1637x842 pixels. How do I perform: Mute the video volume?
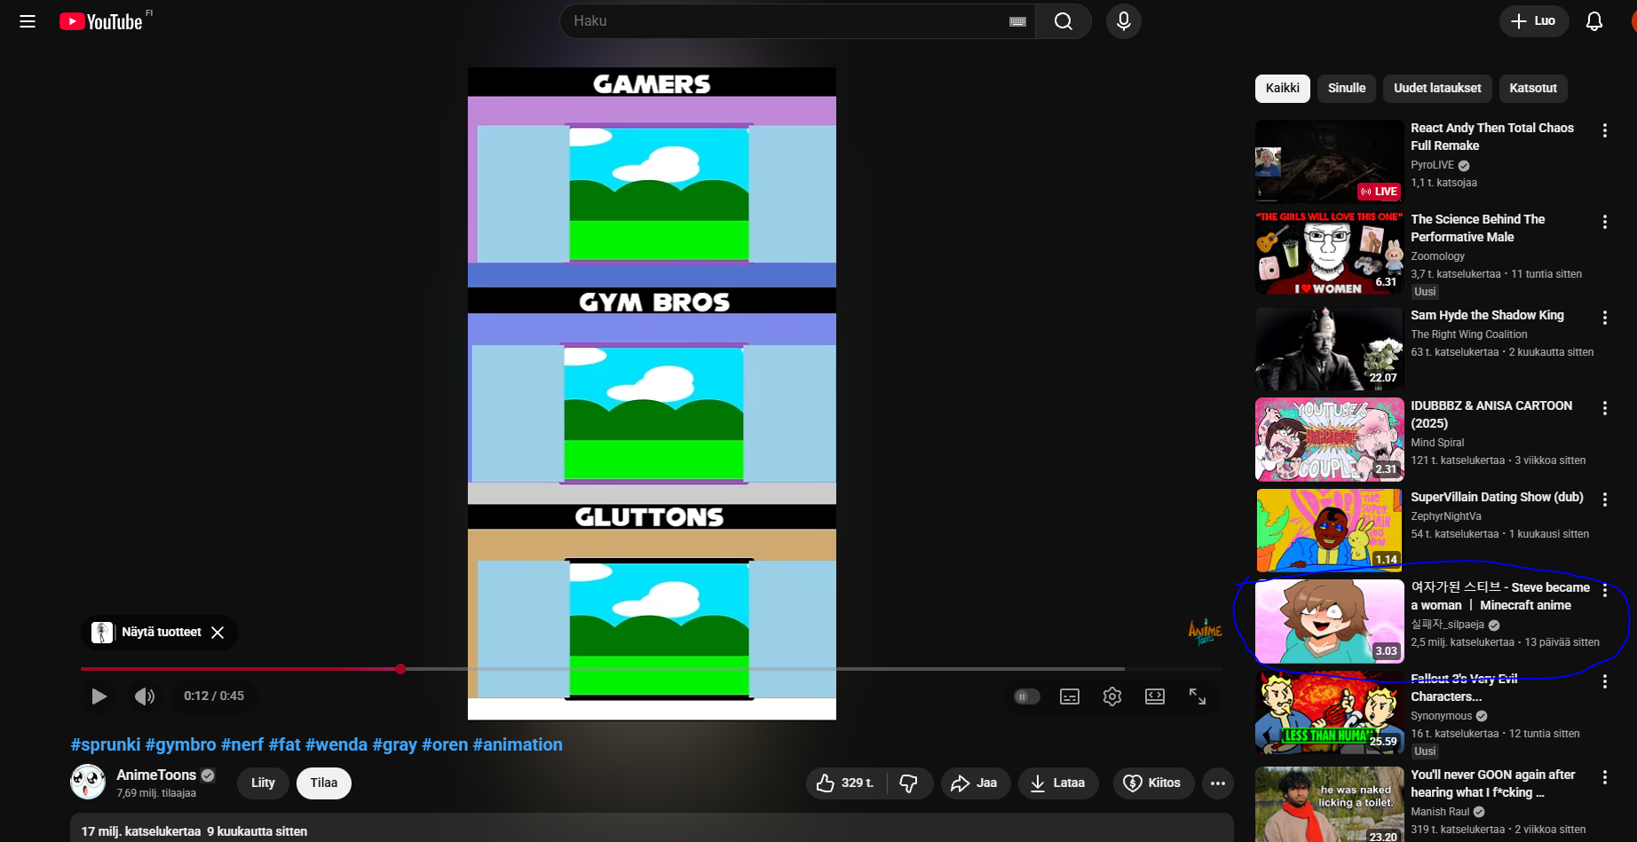coord(144,696)
